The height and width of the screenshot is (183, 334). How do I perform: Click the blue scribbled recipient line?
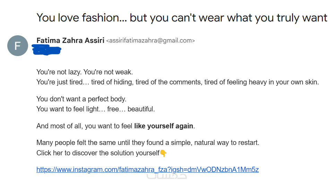coord(46,50)
